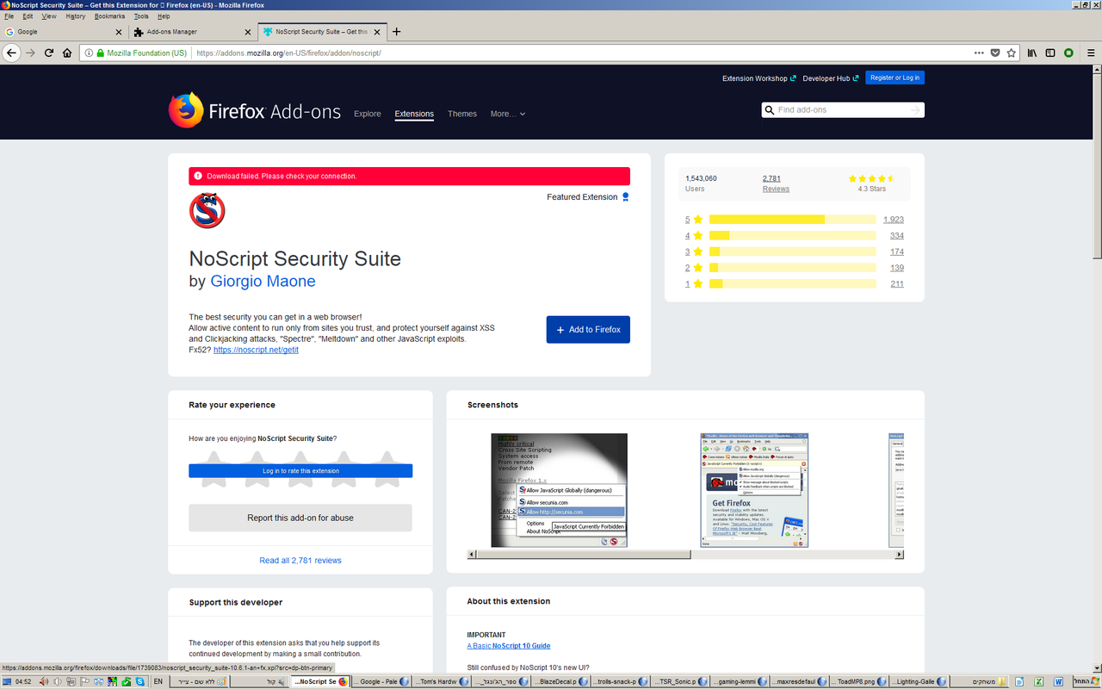Open a new tab with plus button
This screenshot has height=689, width=1102.
[x=396, y=32]
